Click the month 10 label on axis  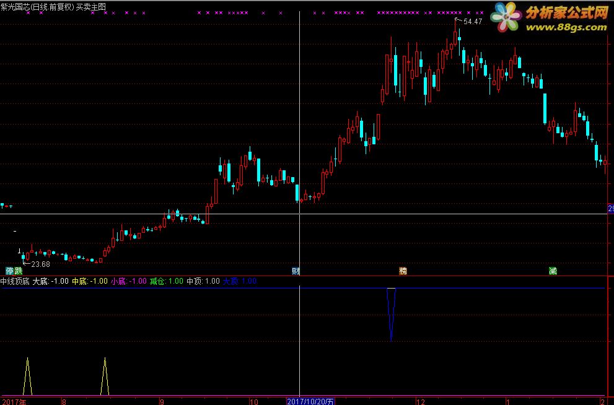[x=254, y=401]
